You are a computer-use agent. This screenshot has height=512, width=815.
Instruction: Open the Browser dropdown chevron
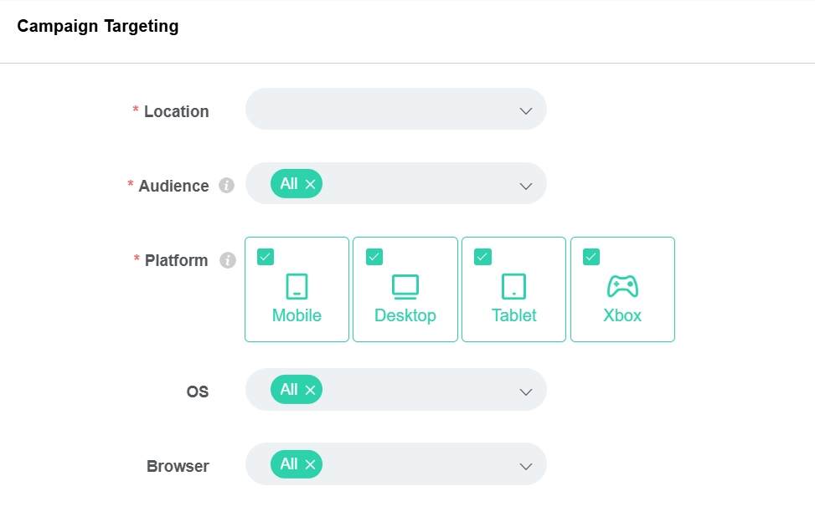[526, 465]
